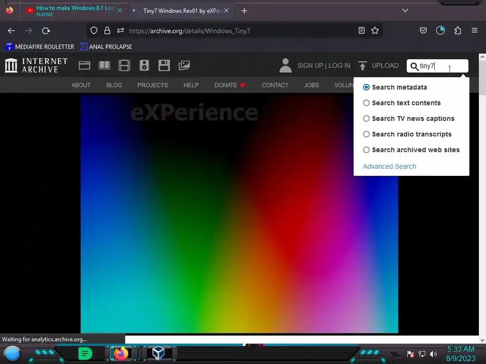
Task: Click the browser forward arrow
Action: point(28,31)
